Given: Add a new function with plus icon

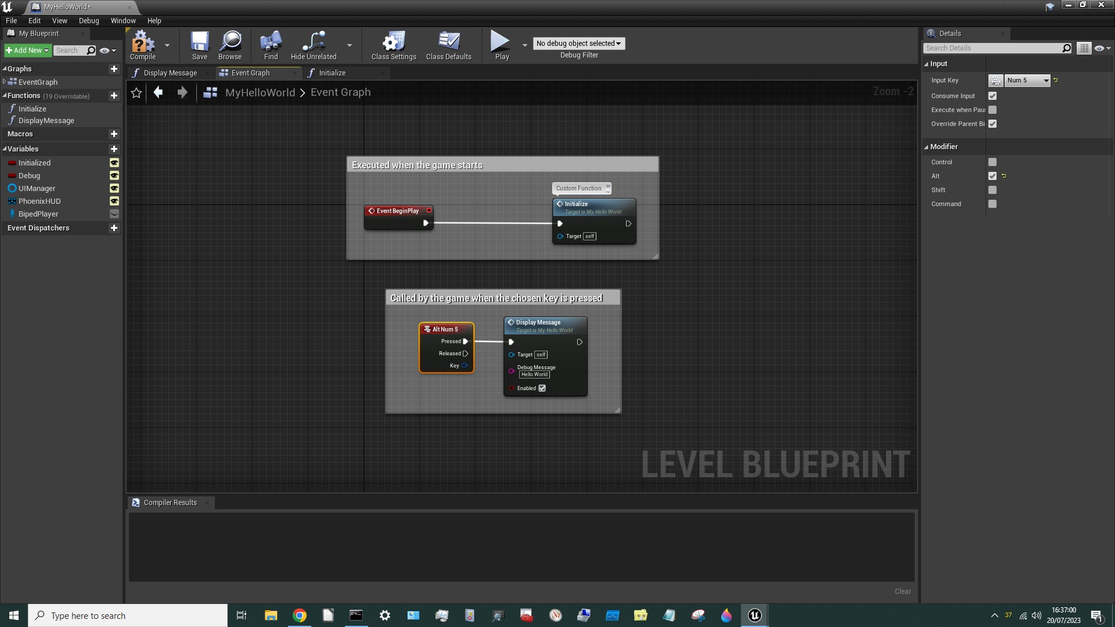Looking at the screenshot, I should point(114,96).
